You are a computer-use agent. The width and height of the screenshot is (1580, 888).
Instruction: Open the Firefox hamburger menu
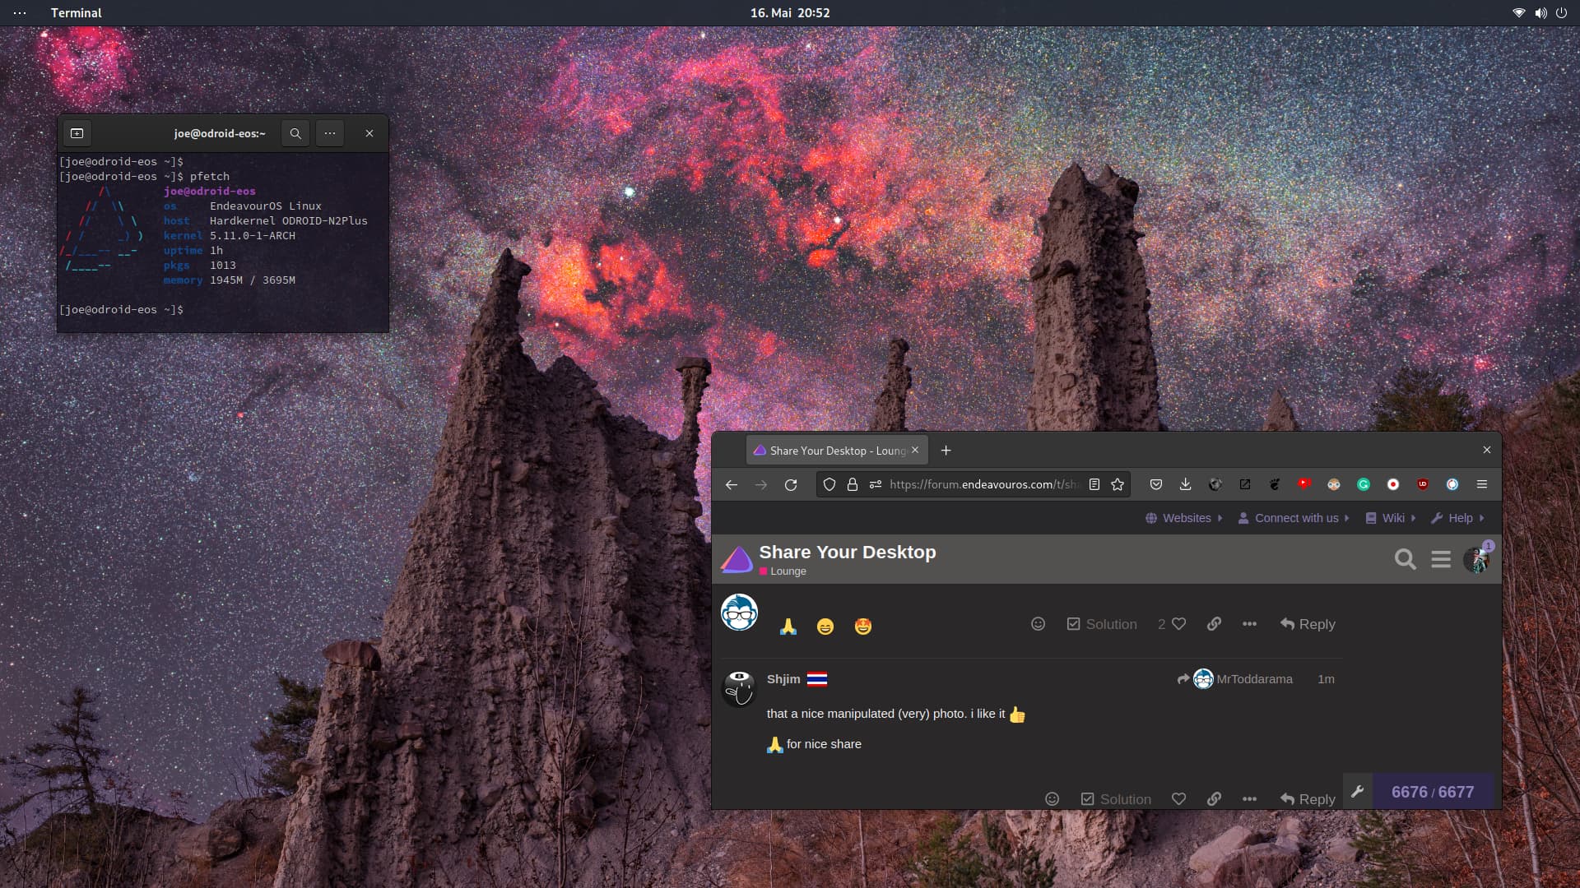1482,484
